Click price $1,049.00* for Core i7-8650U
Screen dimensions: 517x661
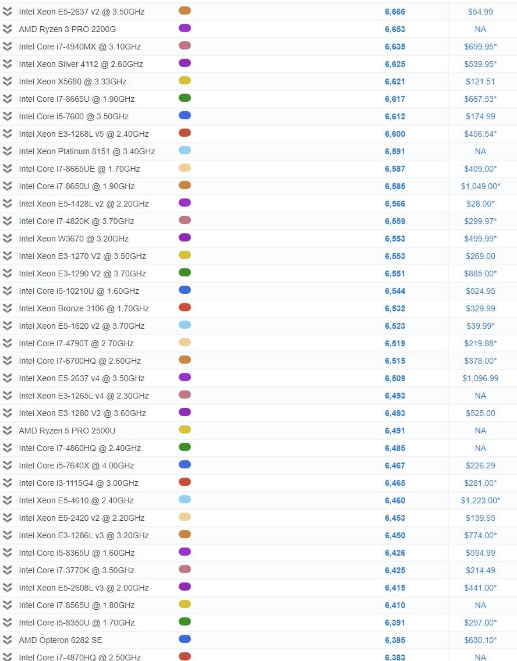(480, 186)
